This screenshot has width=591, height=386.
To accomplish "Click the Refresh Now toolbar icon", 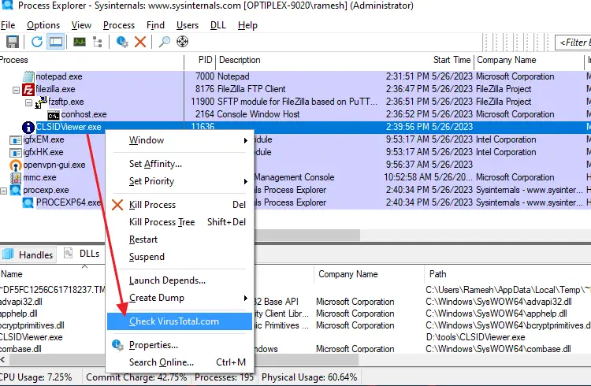I will pyautogui.click(x=37, y=42).
